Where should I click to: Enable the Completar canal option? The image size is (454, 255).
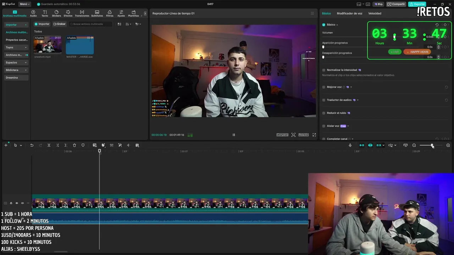click(x=324, y=139)
